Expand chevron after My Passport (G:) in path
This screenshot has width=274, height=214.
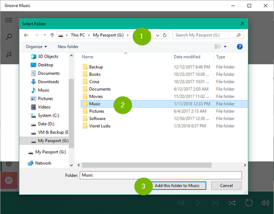(x=128, y=35)
